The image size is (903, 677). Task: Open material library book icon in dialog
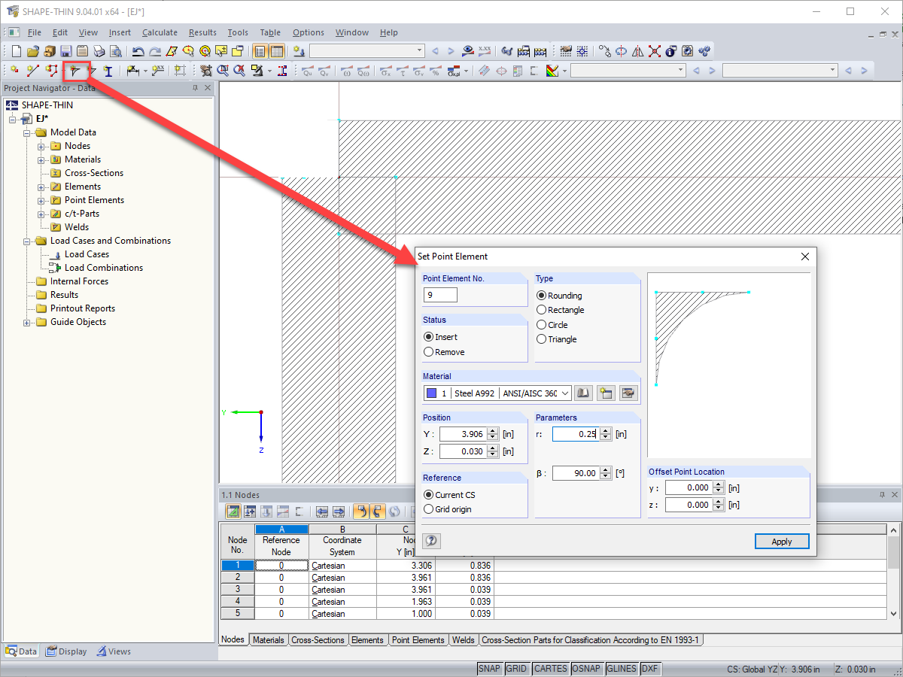click(x=583, y=393)
